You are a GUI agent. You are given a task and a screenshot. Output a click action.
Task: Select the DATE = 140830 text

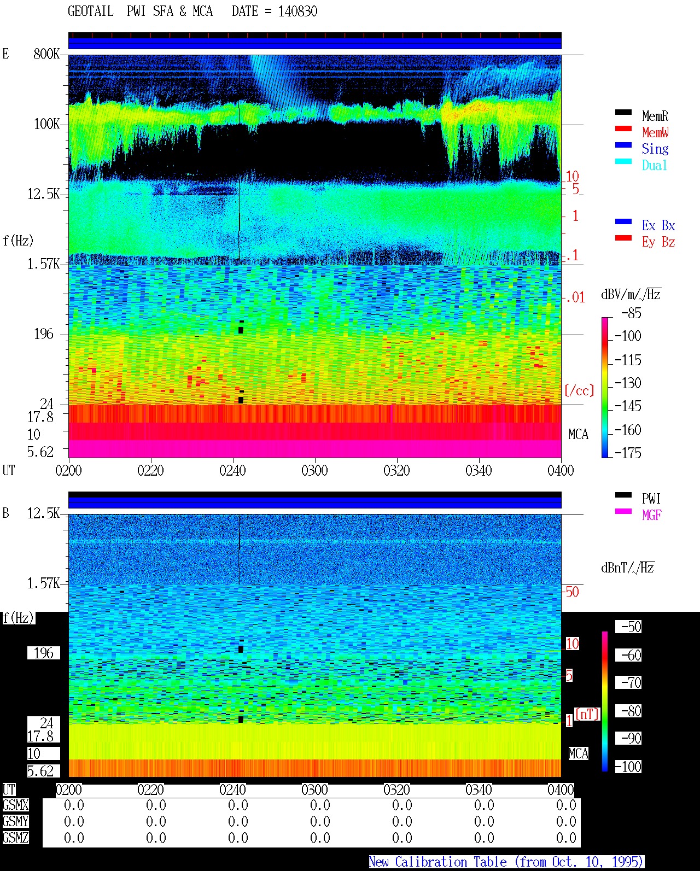pos(275,11)
